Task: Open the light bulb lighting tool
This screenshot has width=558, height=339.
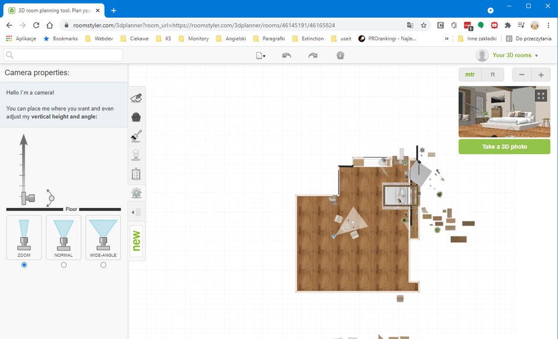Action: click(x=137, y=155)
